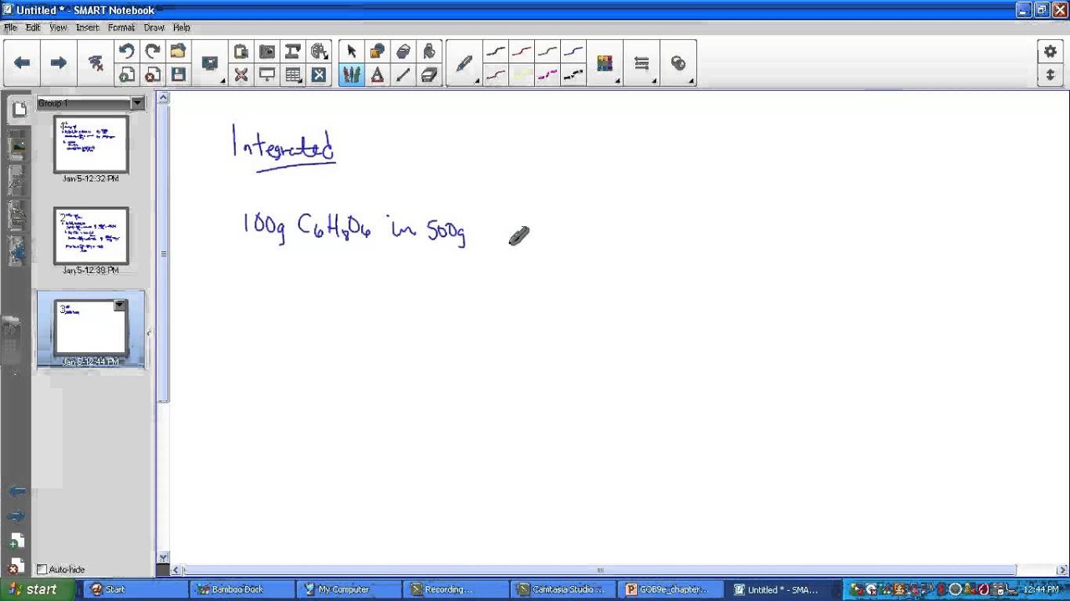Open the Format menu
The height and width of the screenshot is (601, 1070).
pos(121,28)
